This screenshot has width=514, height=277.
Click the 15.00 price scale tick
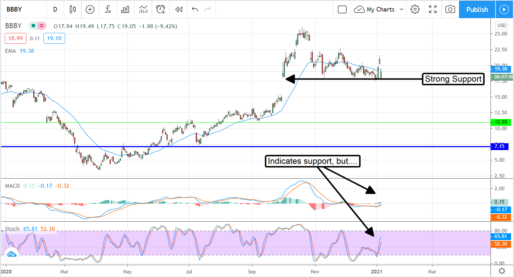click(x=501, y=97)
